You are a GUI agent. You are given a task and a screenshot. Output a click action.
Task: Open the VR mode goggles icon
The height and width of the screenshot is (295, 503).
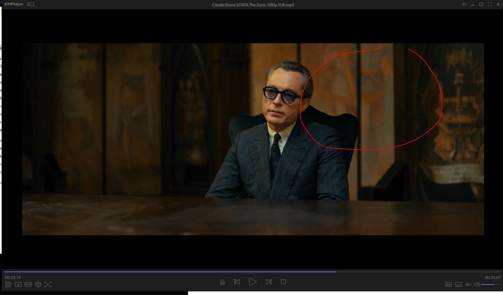tap(28, 284)
